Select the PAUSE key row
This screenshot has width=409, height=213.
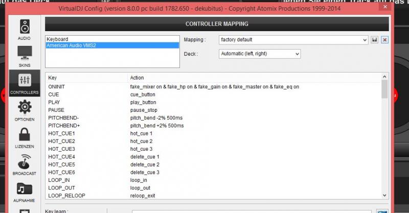[213, 110]
